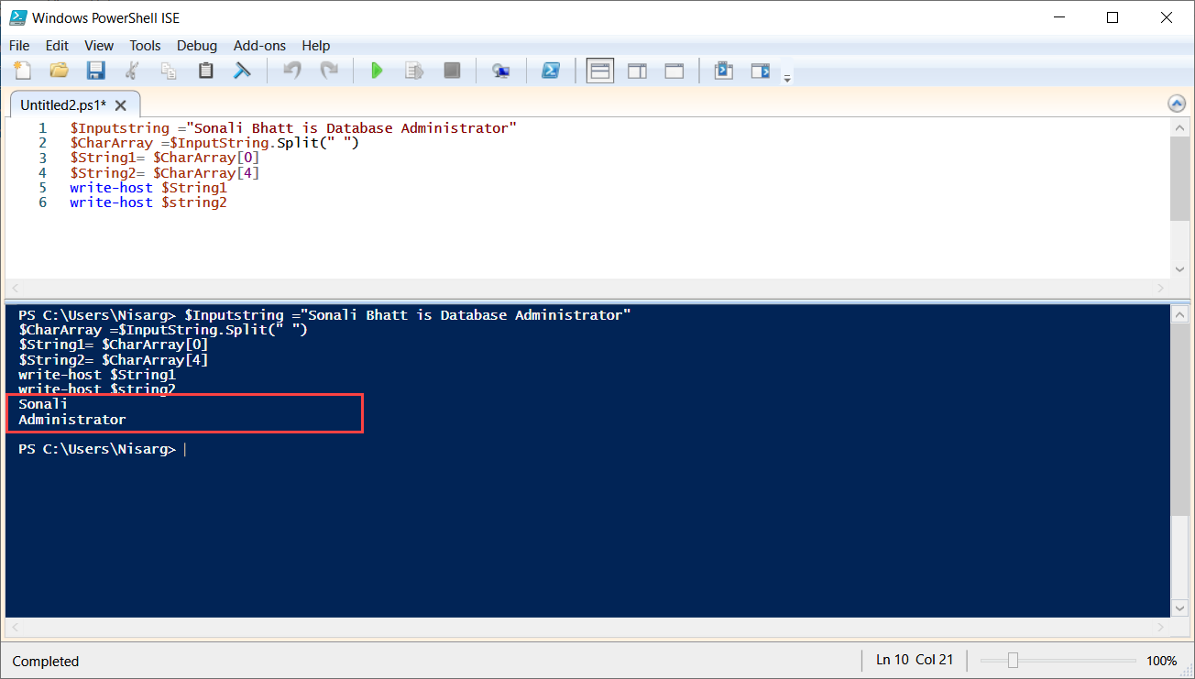This screenshot has width=1195, height=679.
Task: Expand the toolbar overflow chevron
Action: (786, 77)
